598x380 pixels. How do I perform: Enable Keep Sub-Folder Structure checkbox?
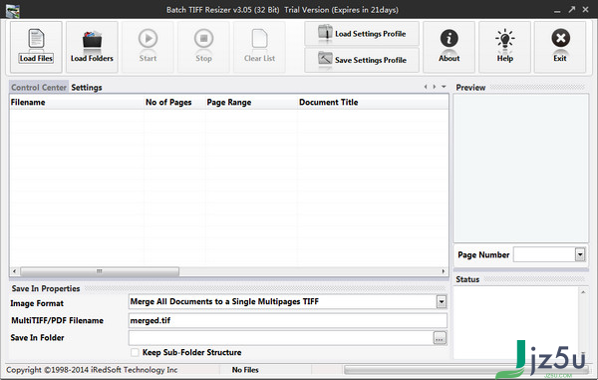pos(135,352)
